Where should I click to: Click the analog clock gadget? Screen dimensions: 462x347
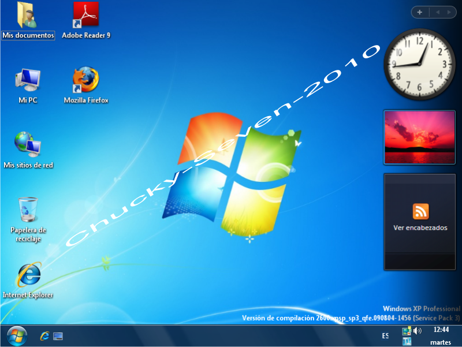point(419,64)
